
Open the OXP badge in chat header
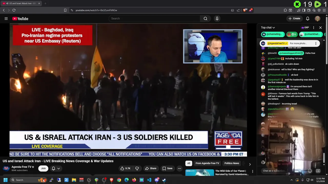pos(305,28)
